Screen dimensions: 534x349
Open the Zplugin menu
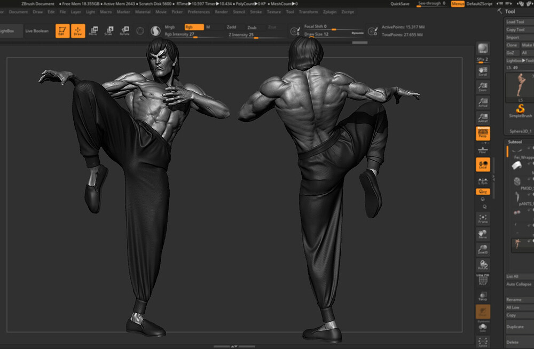tap(329, 12)
